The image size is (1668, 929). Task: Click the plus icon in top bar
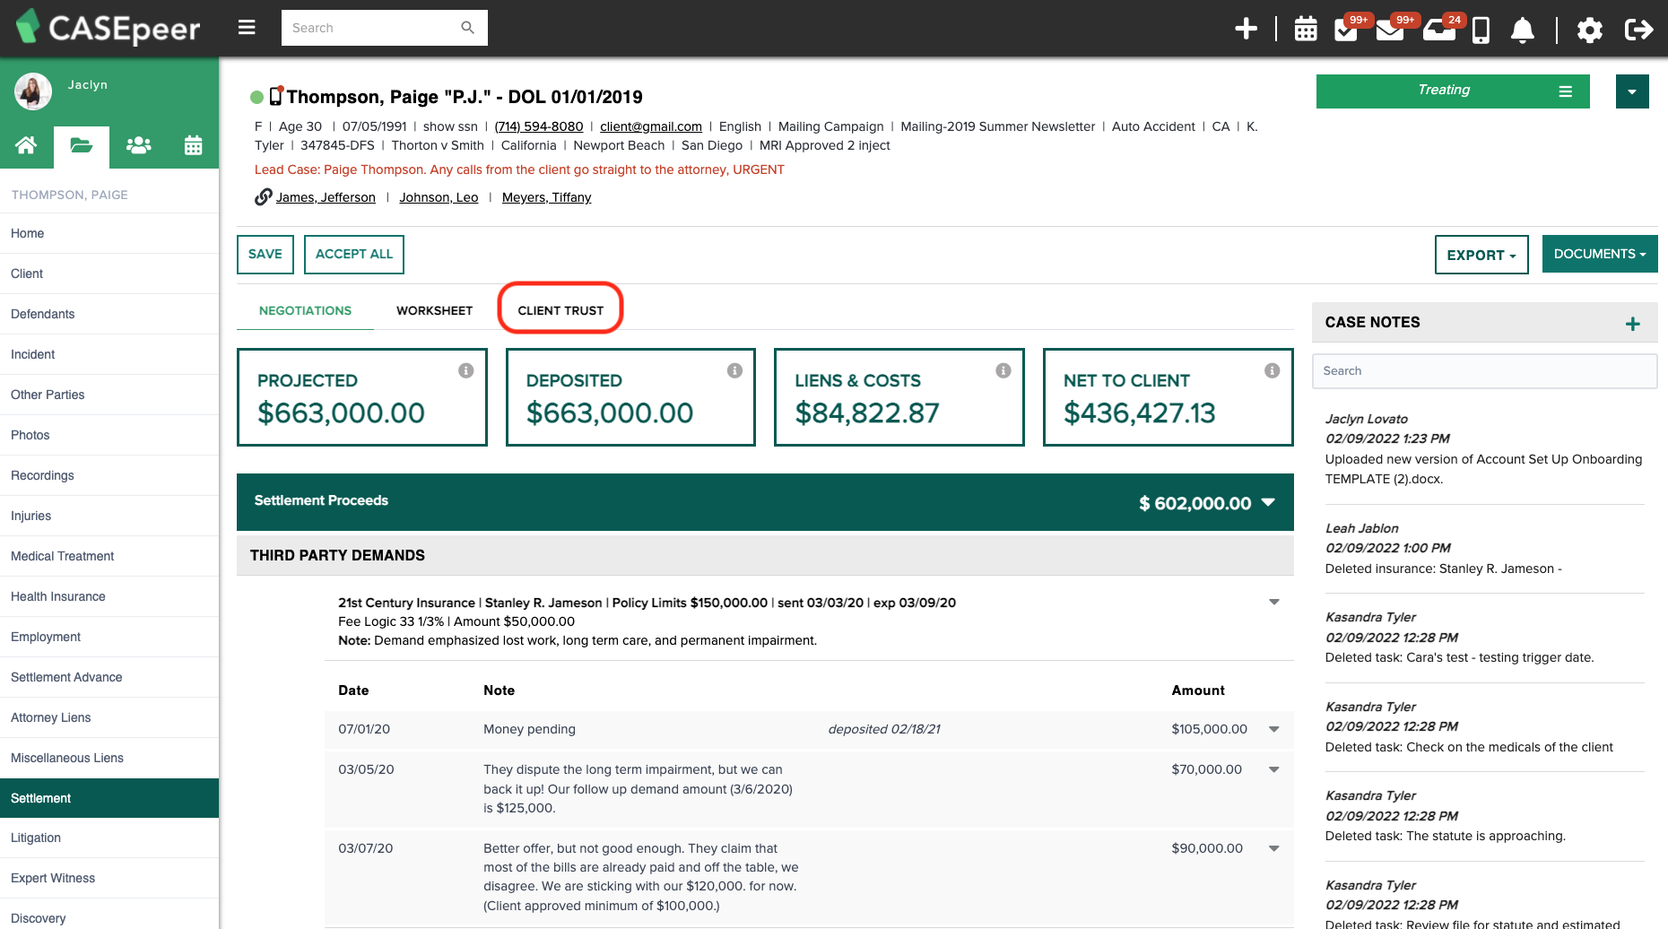[x=1246, y=29]
